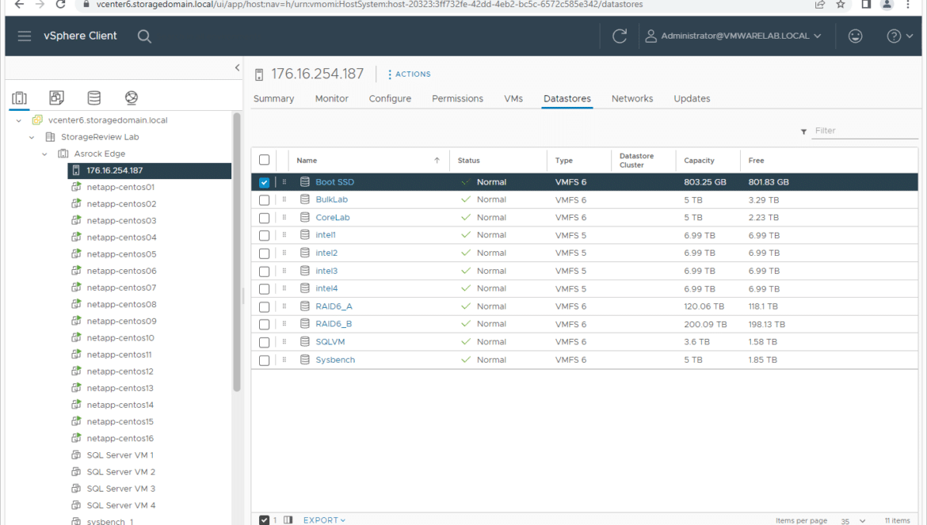Viewport: 927px width, 525px height.
Task: Open the vSphere search magnifier
Action: coord(144,36)
